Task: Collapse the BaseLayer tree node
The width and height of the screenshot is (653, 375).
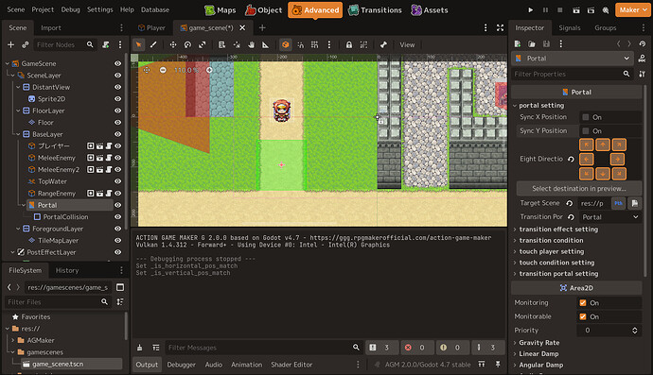Action: click(18, 134)
